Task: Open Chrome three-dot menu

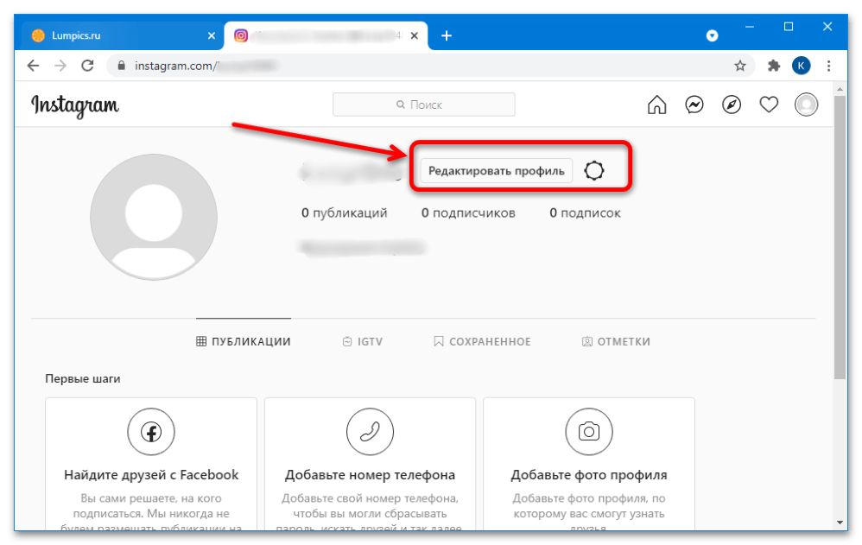Action: [829, 66]
